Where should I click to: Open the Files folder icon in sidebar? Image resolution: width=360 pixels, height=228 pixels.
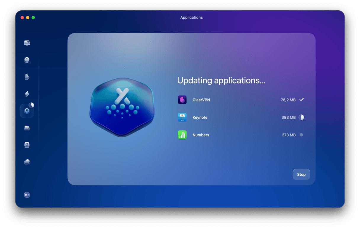pos(27,128)
